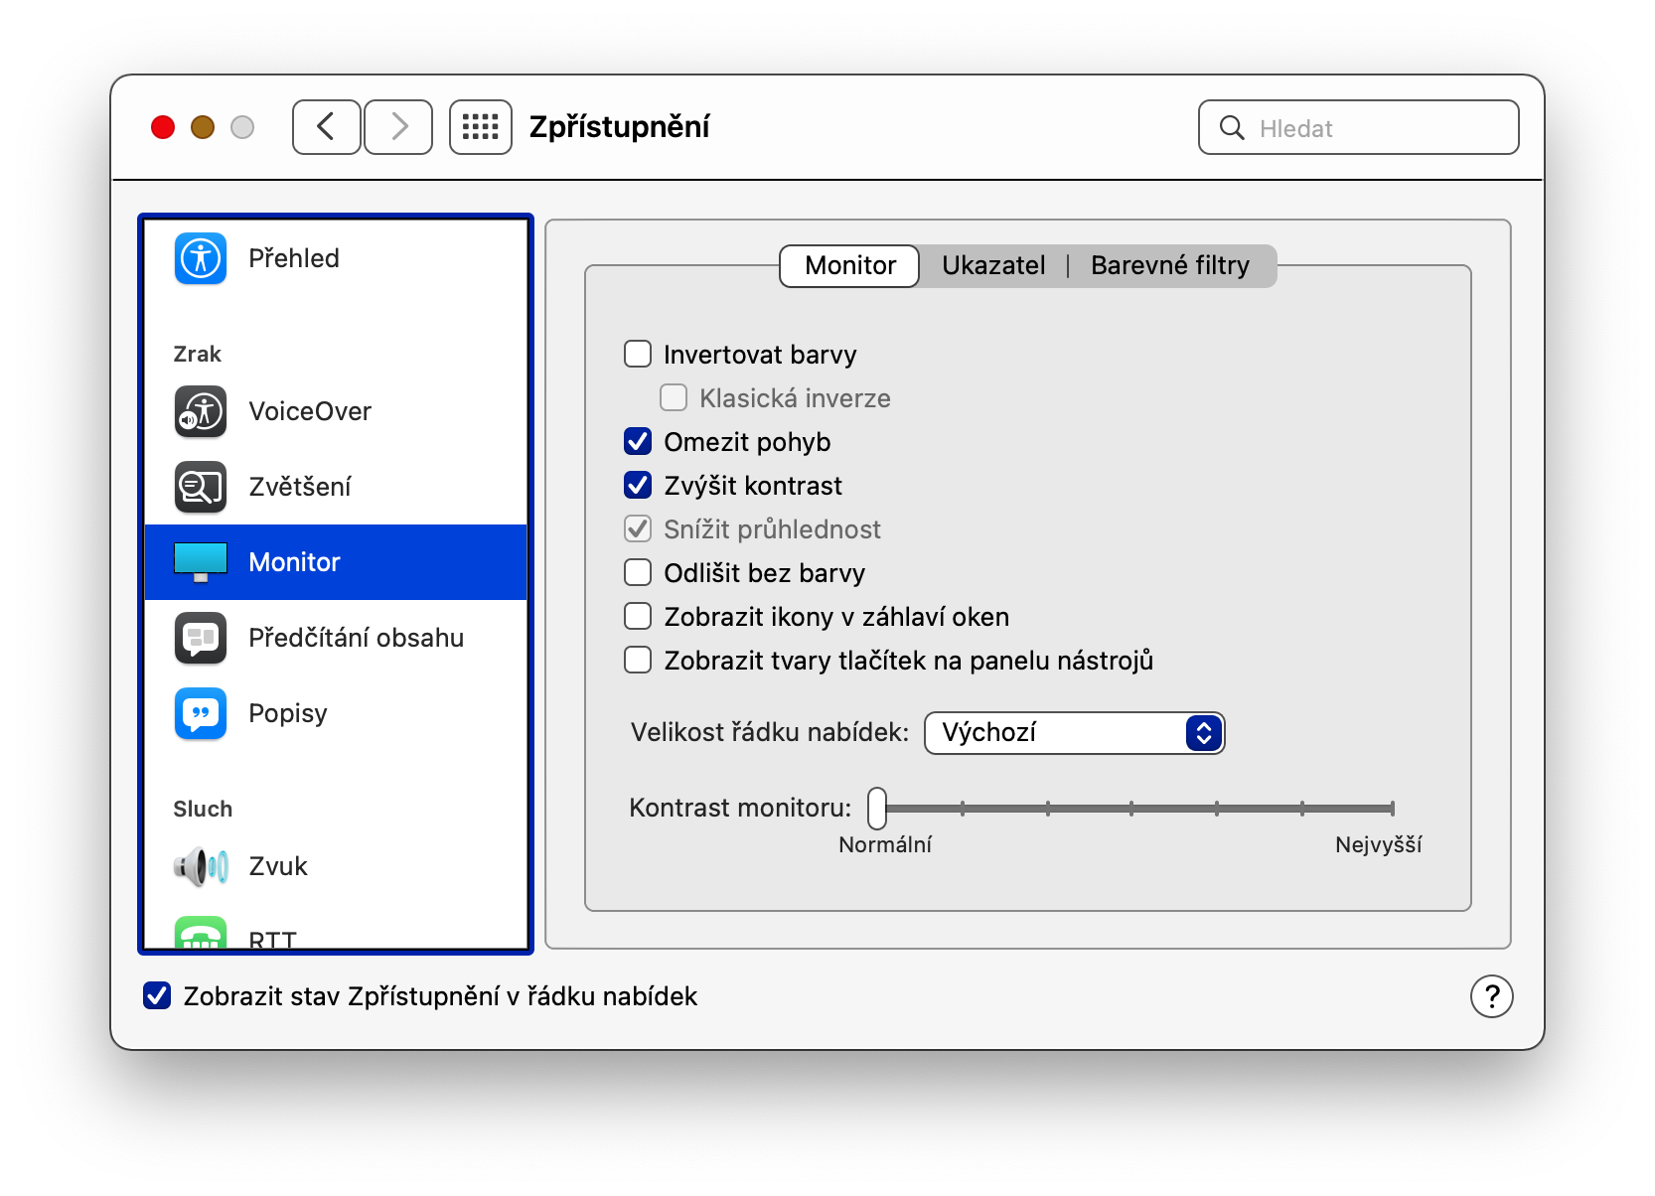Screen dimensions: 1655x1196
Task: Select the VoiceOver icon in sidebar
Action: tap(201, 411)
